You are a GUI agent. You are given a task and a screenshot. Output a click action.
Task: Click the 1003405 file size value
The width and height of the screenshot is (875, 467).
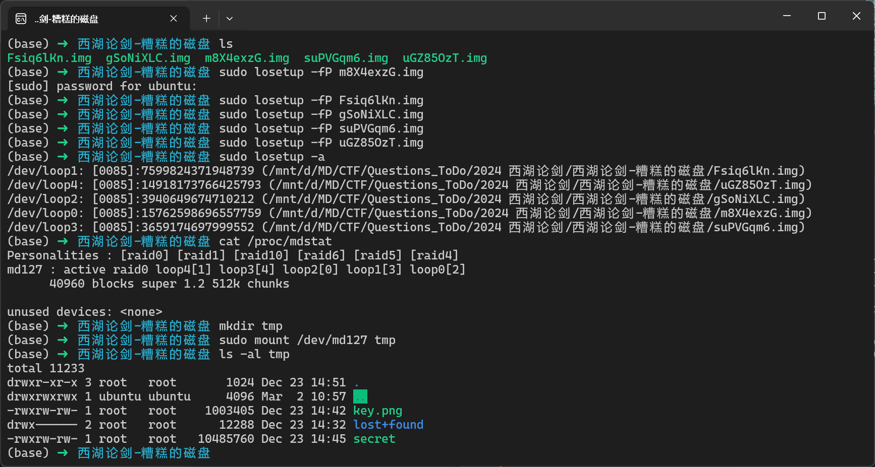[230, 411]
